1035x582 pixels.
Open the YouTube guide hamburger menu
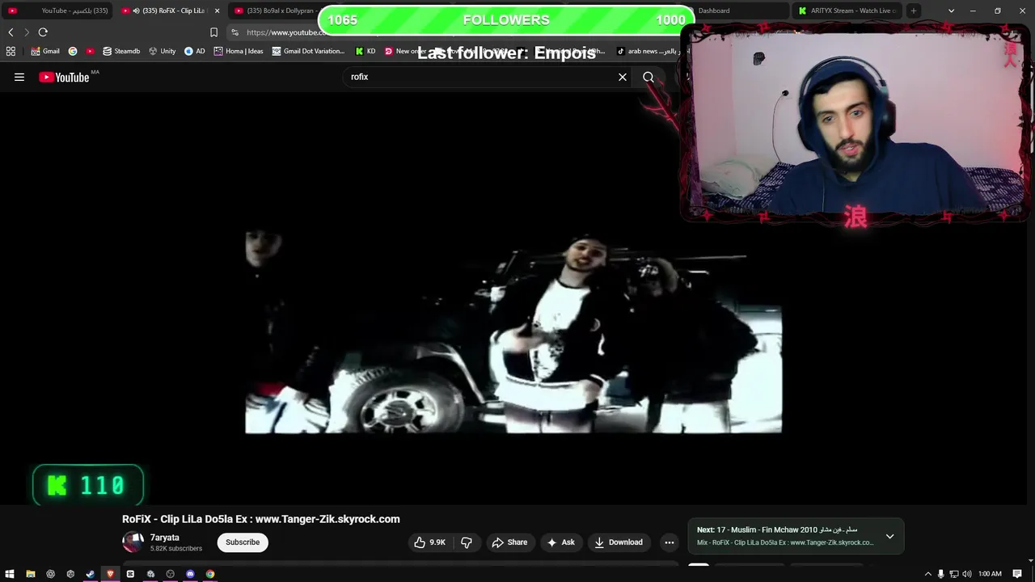coord(19,77)
